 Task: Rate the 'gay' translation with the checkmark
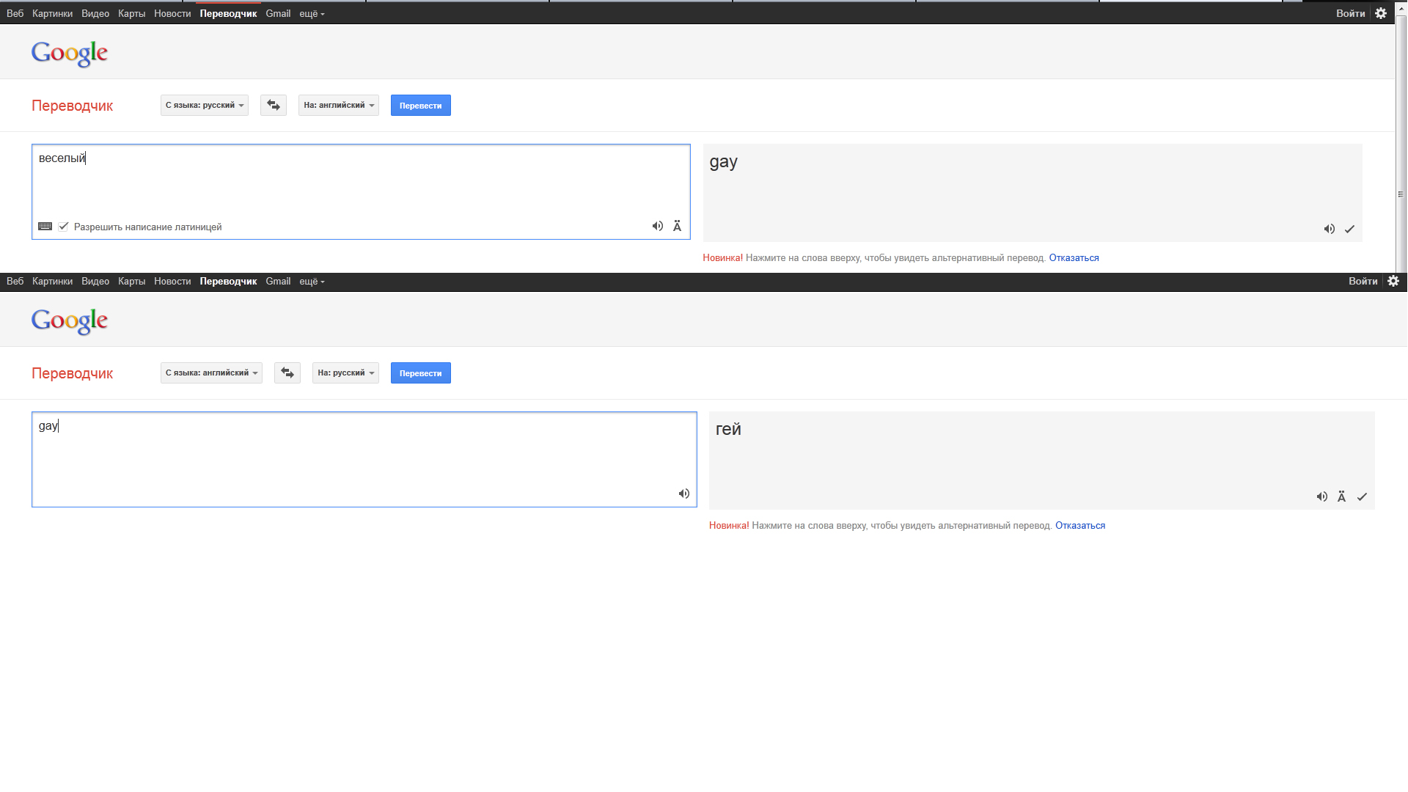[x=1349, y=229]
